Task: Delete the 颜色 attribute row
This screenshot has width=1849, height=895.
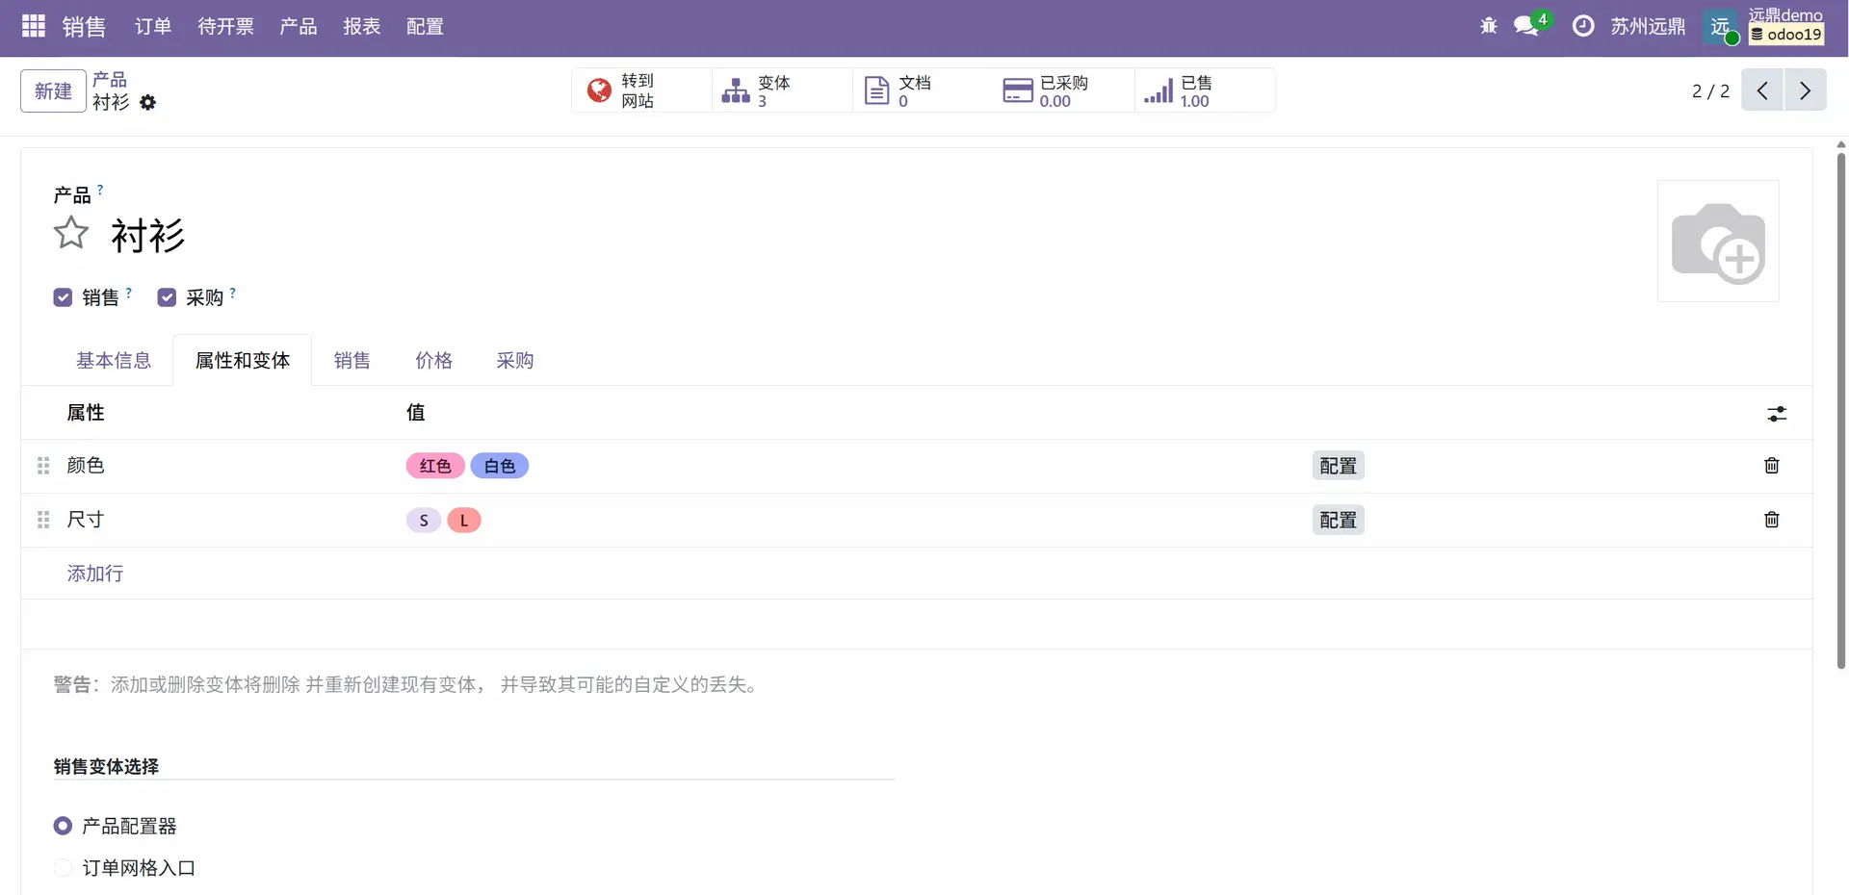Action: pyautogui.click(x=1771, y=466)
